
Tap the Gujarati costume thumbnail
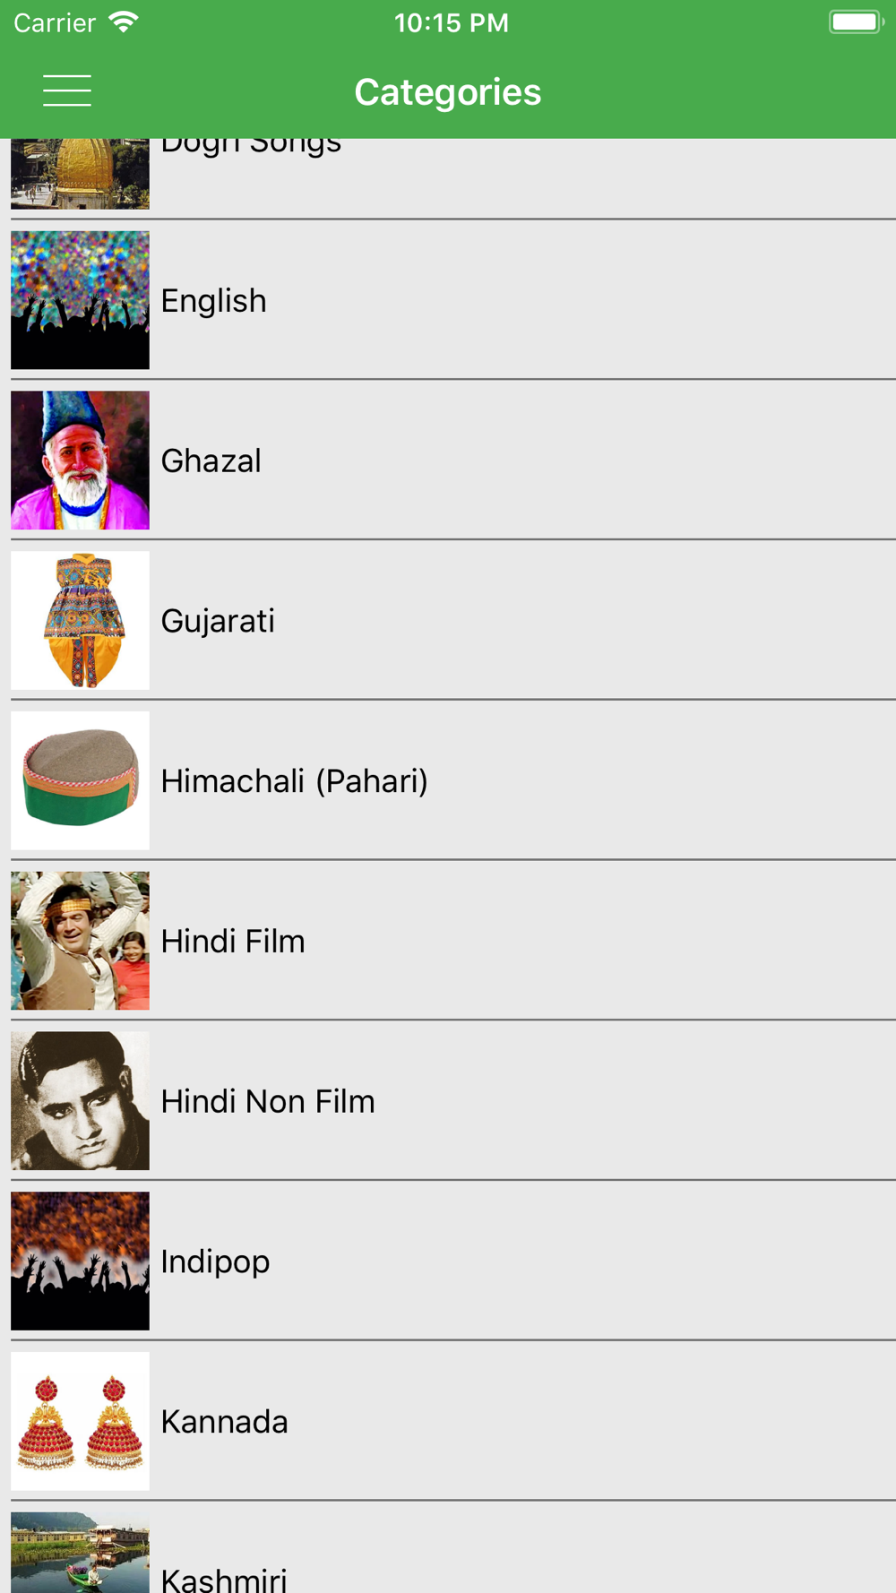click(x=80, y=620)
